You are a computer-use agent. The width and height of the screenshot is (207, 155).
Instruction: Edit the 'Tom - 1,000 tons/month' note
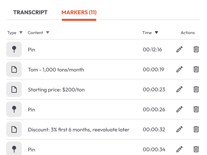[179, 69]
